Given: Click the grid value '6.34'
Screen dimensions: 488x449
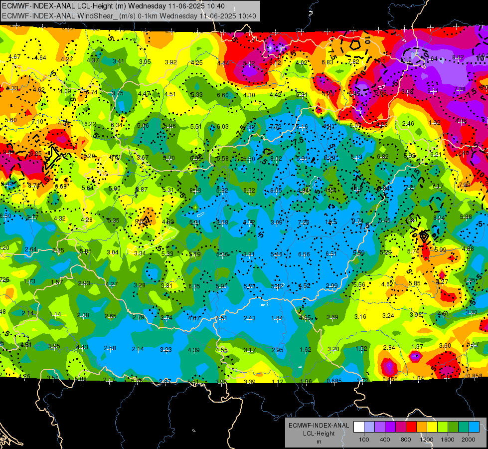Looking at the screenshot, I should click(x=117, y=125).
